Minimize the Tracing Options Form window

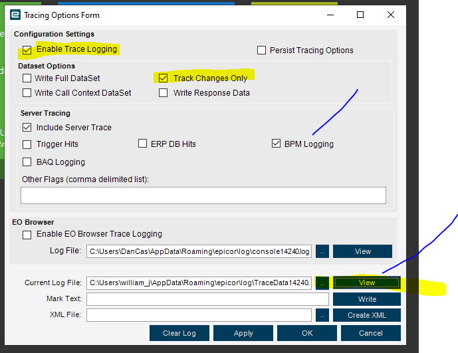point(330,15)
